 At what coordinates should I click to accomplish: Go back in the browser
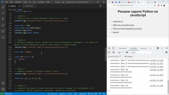tap(109, 5)
